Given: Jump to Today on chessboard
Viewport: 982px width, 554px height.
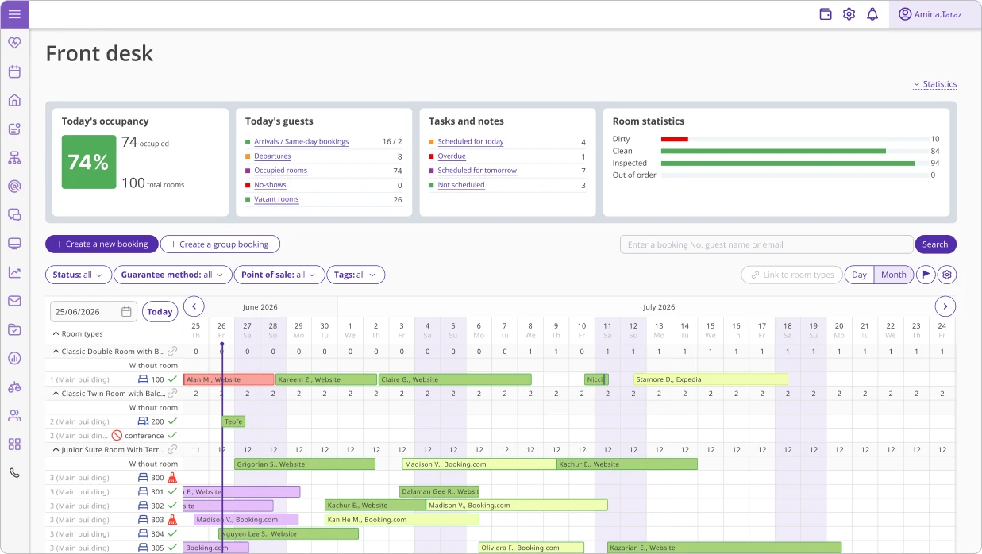Looking at the screenshot, I should (160, 312).
